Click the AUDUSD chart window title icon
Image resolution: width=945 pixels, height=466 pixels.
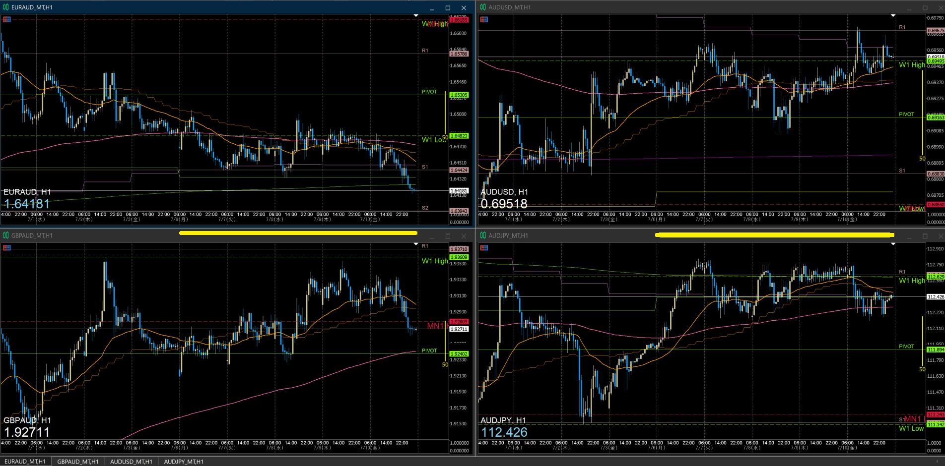coord(483,7)
